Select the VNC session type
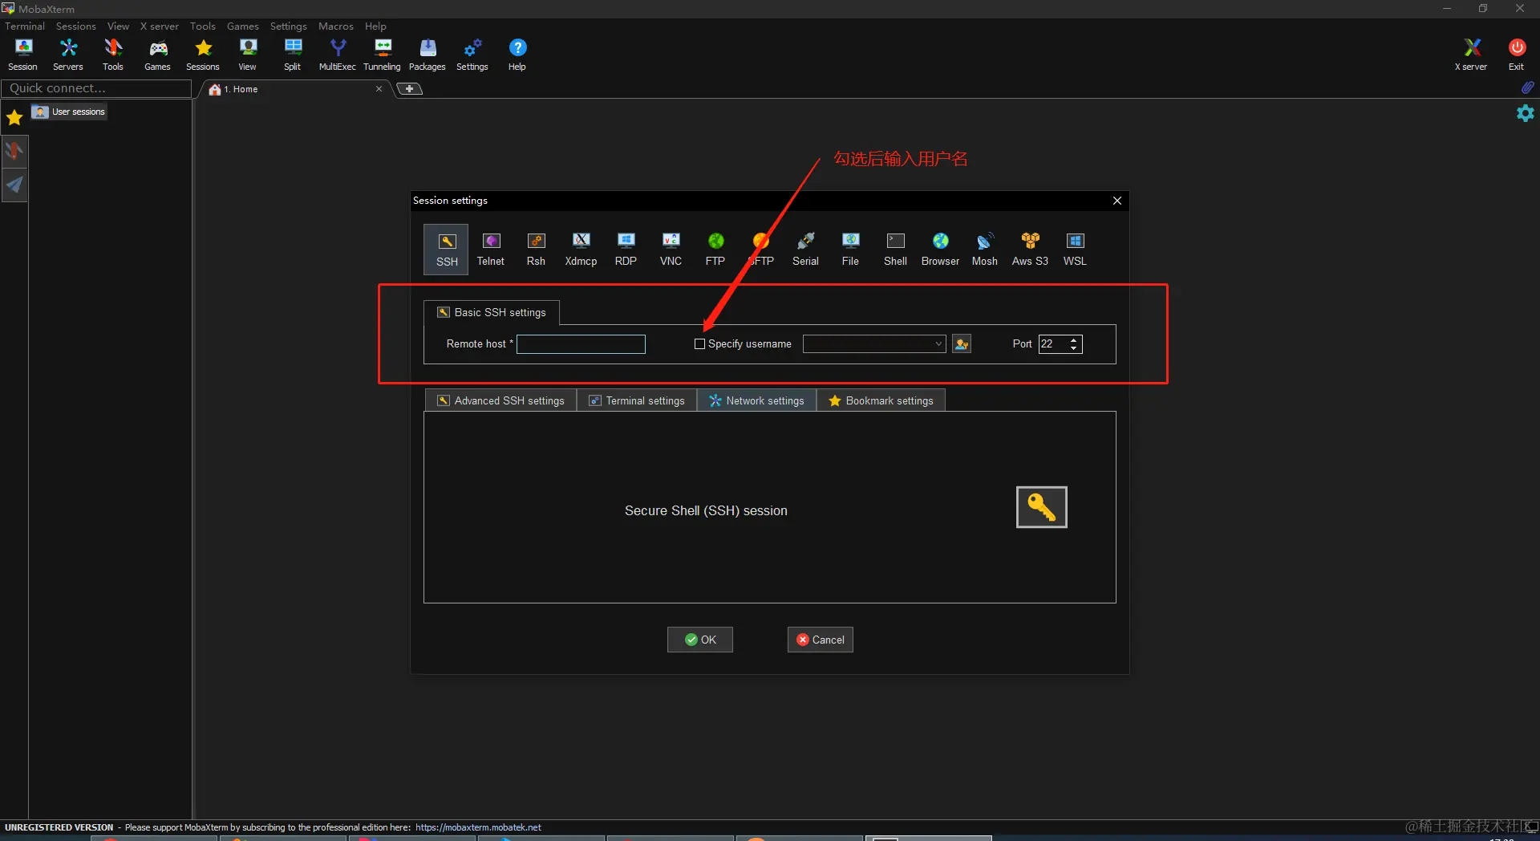 (671, 250)
